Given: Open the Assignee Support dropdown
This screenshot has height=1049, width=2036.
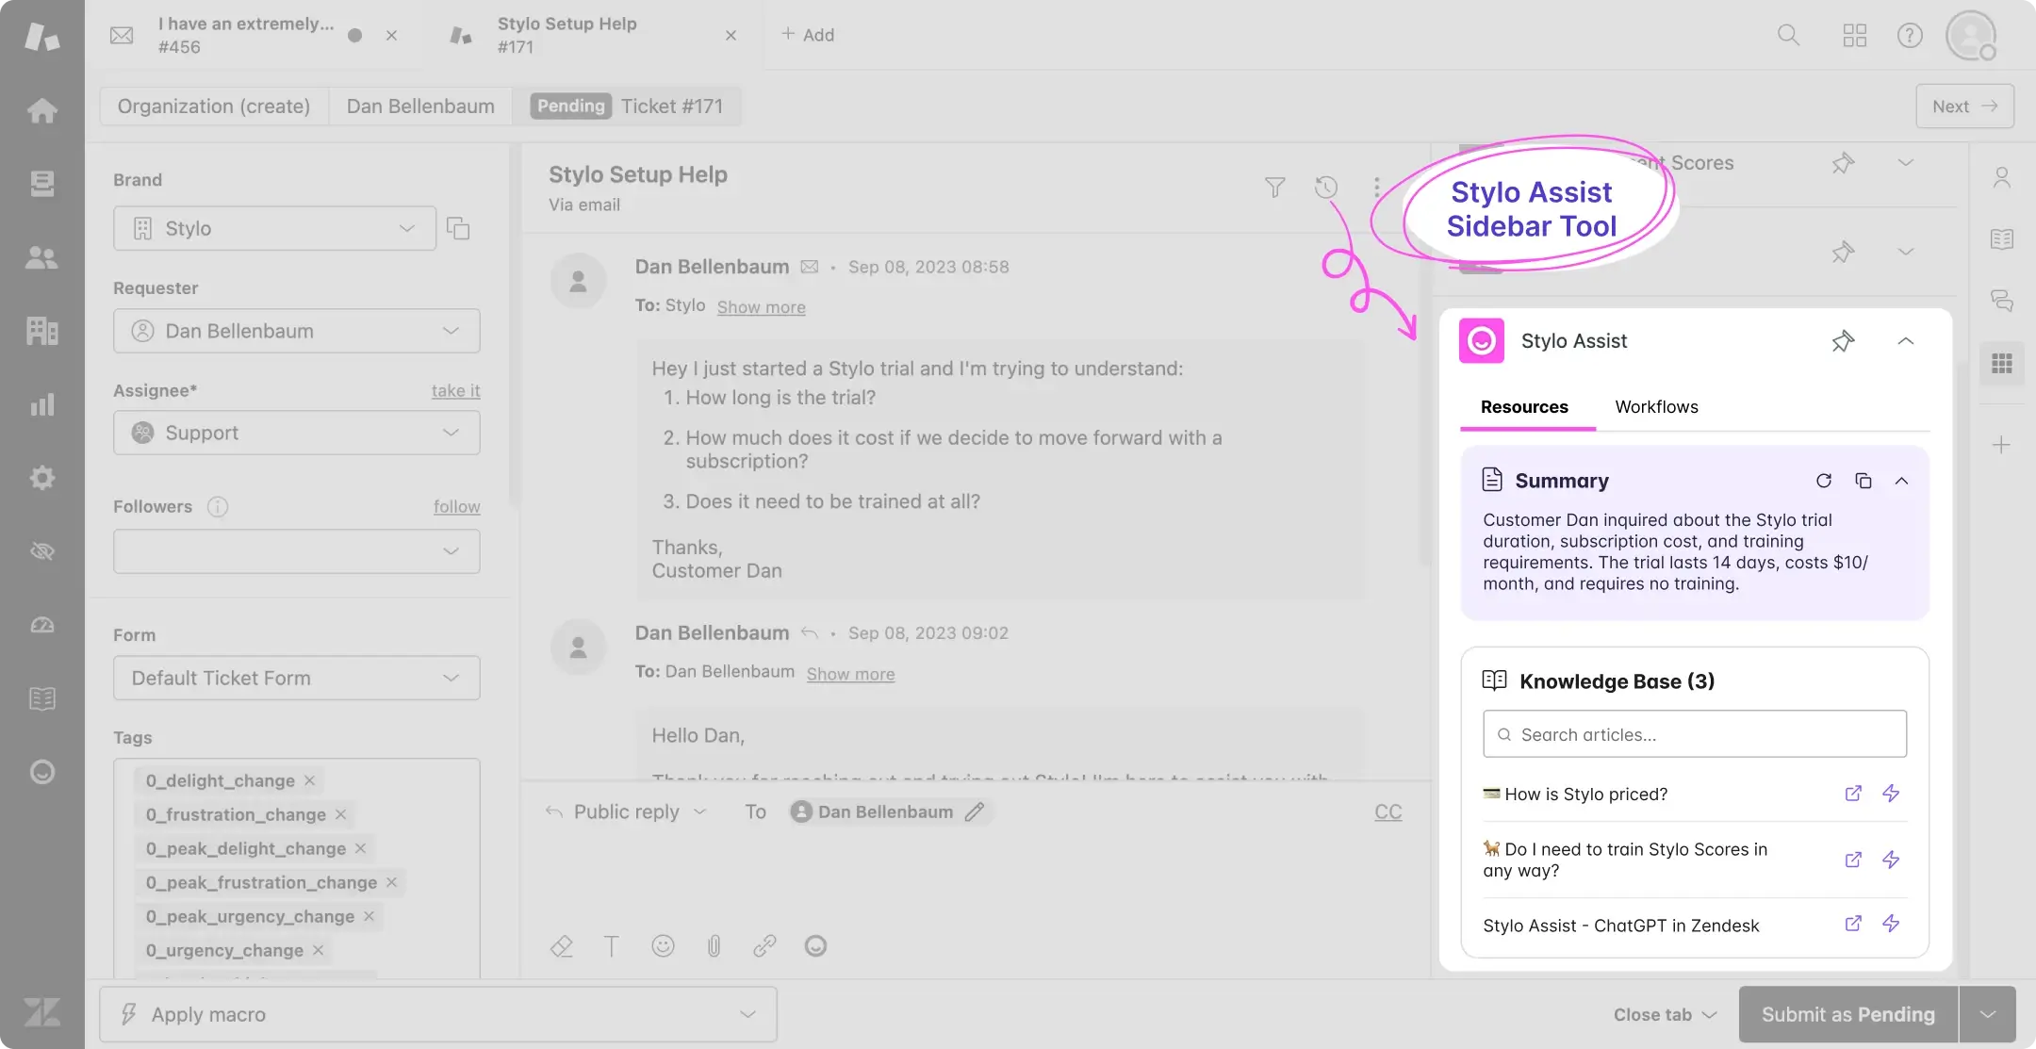Looking at the screenshot, I should [x=296, y=433].
